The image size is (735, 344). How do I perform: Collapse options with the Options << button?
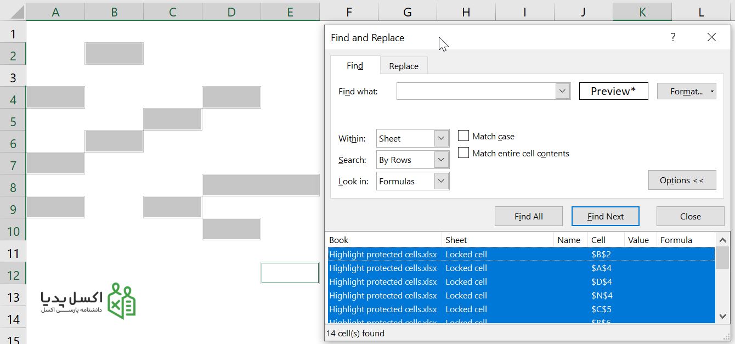[x=682, y=180]
